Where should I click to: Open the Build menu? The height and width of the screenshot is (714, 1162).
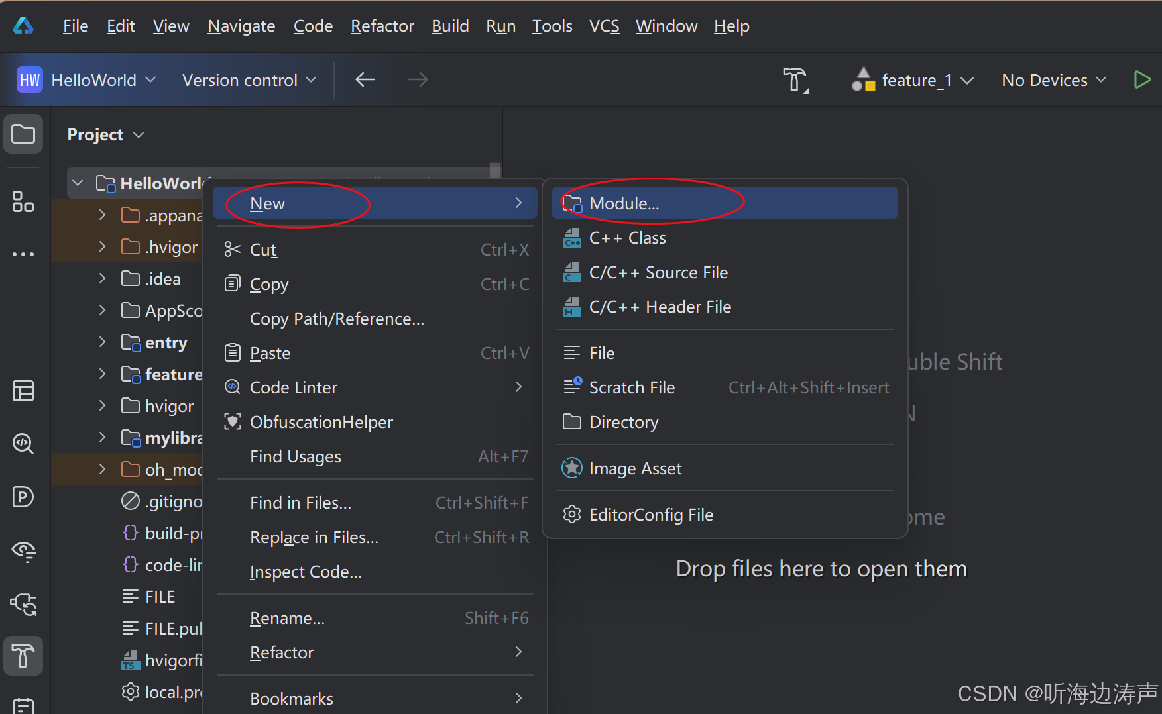tap(450, 26)
